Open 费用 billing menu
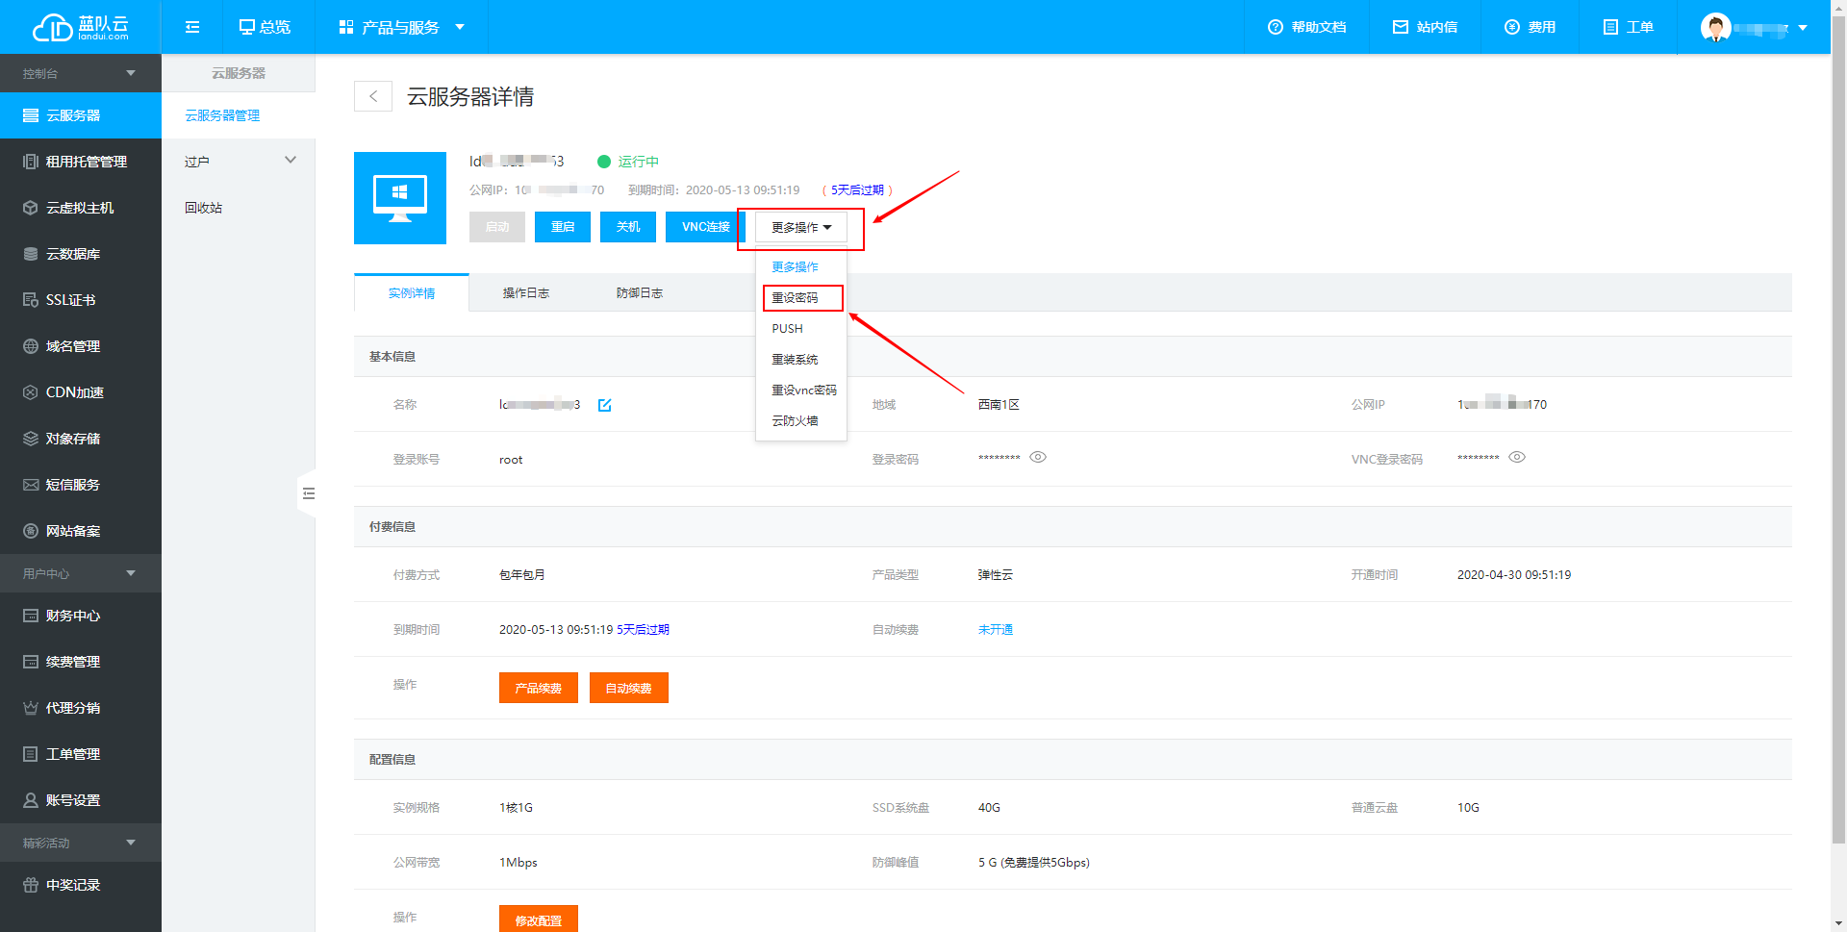The height and width of the screenshot is (932, 1847). click(x=1530, y=27)
